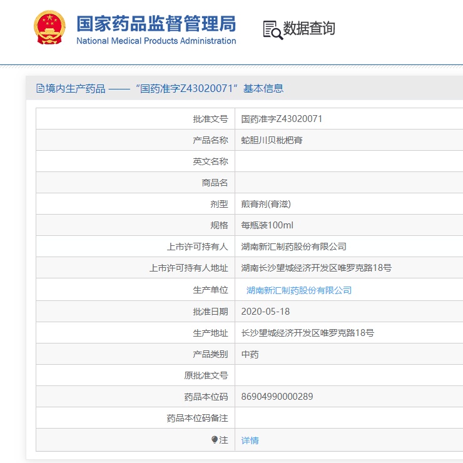Select dosage form 煎膏剂(膏滋)
Viewport: 463px width, 463px height.
(266, 204)
